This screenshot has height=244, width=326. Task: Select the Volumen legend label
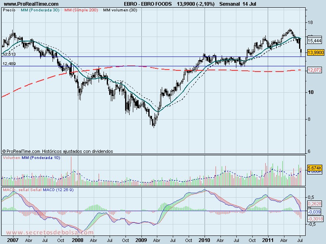click(x=11, y=158)
